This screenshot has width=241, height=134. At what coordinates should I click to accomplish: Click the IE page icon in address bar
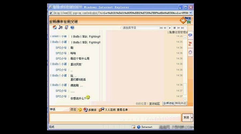pos(51,13)
